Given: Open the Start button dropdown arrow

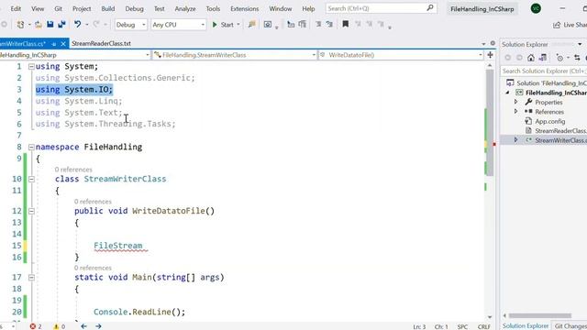Looking at the screenshot, I should [238, 25].
